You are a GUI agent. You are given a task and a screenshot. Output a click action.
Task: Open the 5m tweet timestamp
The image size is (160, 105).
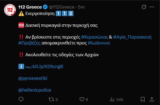81,7
